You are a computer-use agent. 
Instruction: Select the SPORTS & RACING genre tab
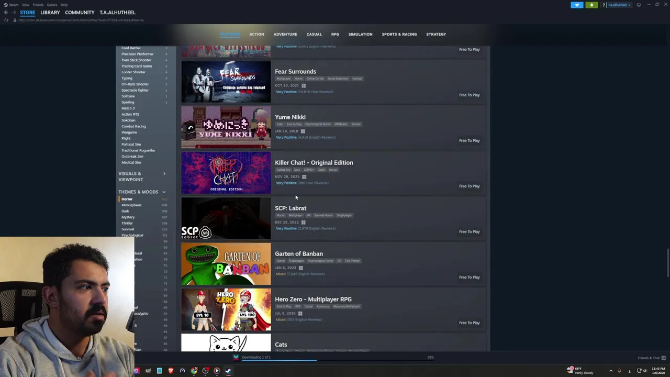point(399,34)
